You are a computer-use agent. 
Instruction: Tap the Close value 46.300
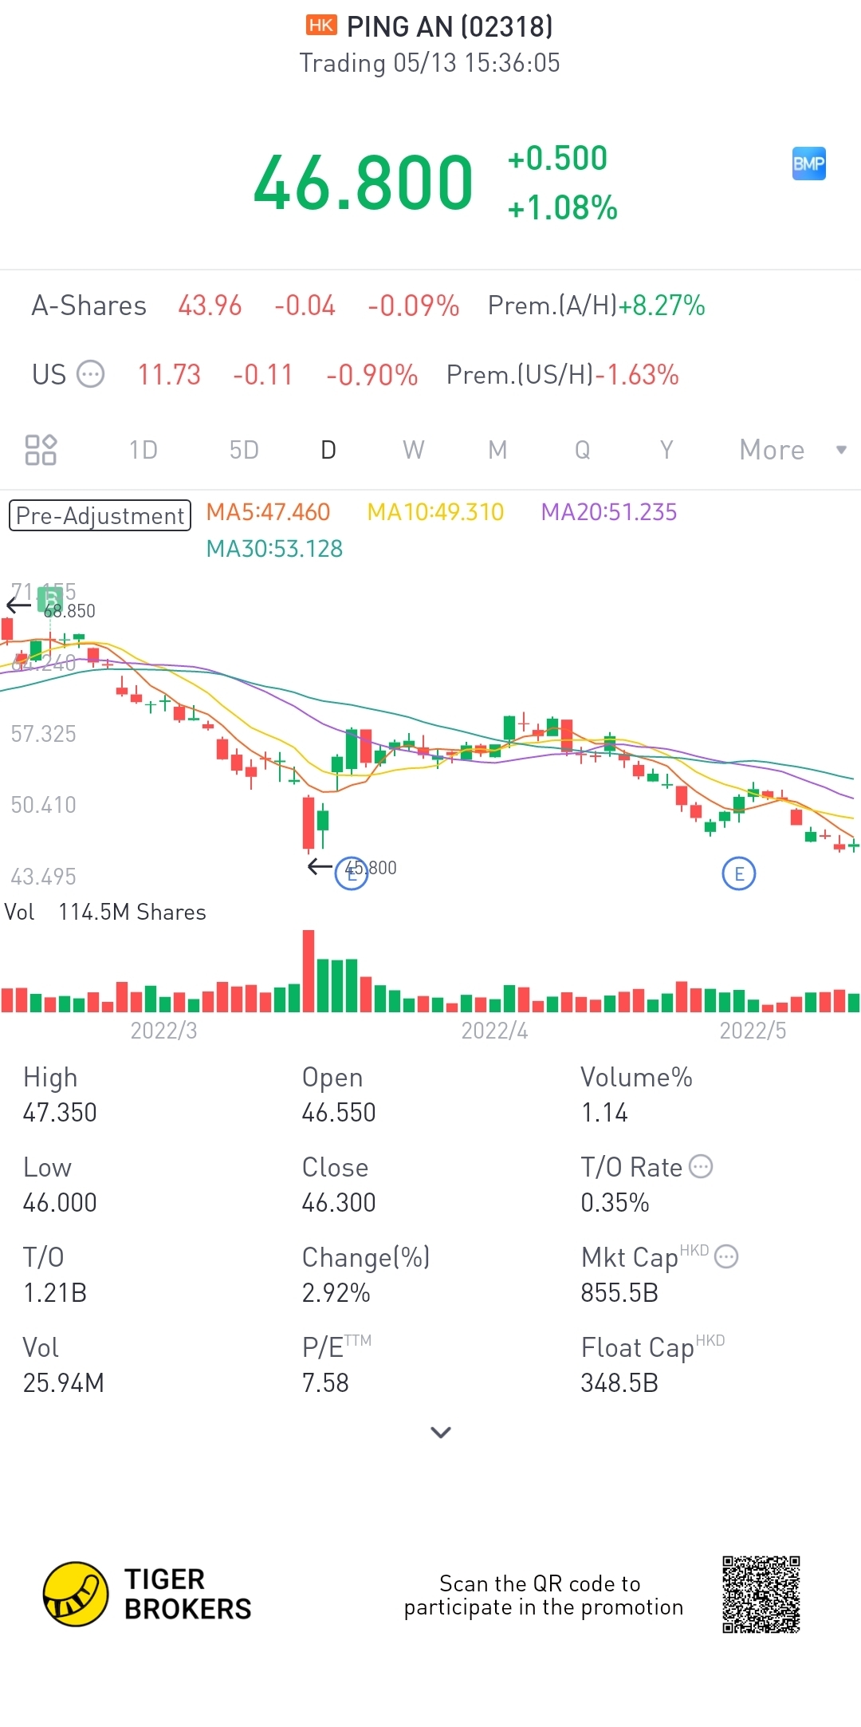[x=339, y=1202]
